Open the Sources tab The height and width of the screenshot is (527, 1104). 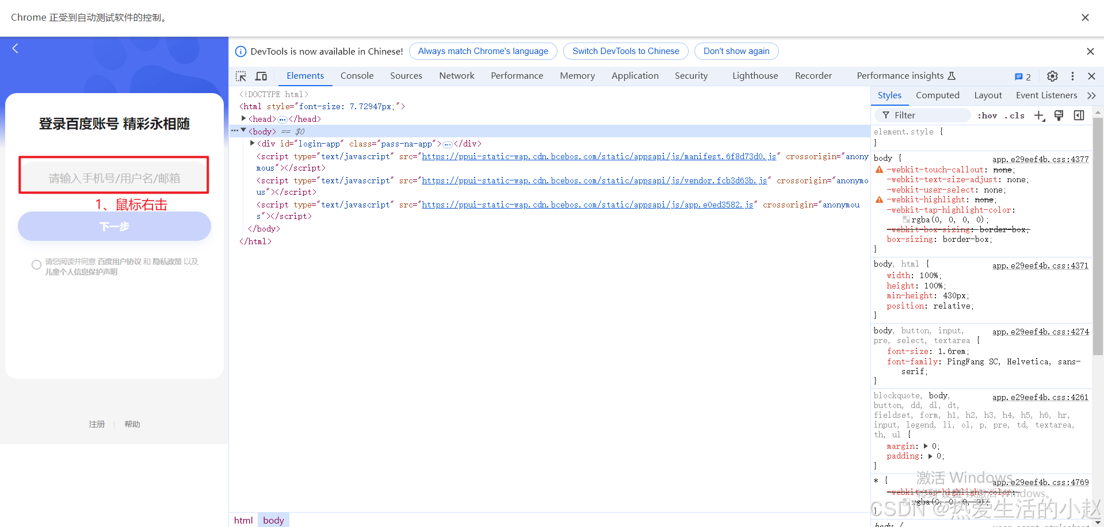(406, 76)
